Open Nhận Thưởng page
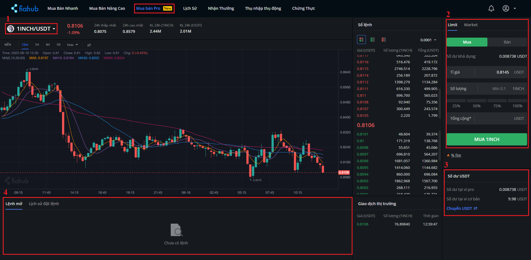Image resolution: width=531 pixels, height=260 pixels. [221, 8]
